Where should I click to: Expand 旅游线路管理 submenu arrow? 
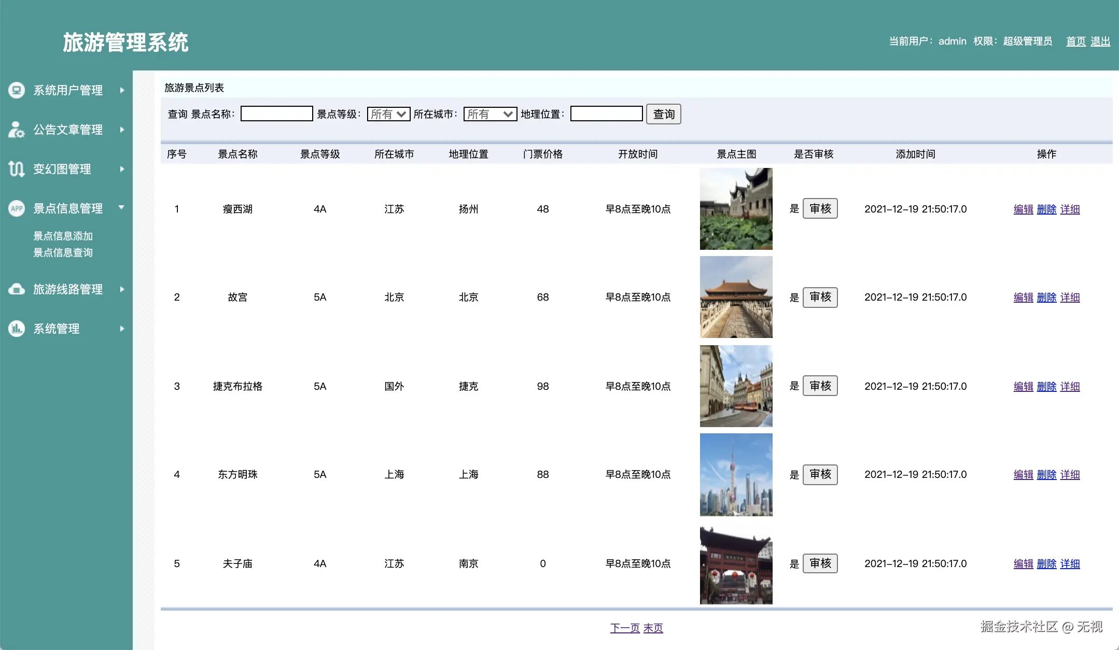point(122,289)
